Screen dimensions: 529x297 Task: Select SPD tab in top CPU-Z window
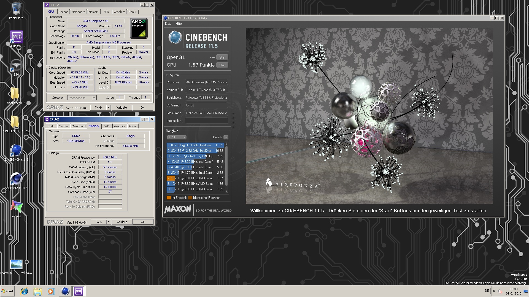(106, 12)
